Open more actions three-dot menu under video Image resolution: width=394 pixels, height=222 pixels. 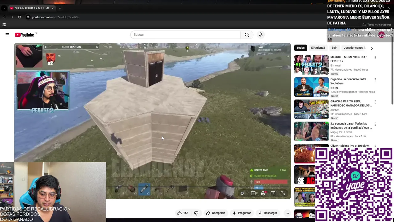(287, 213)
